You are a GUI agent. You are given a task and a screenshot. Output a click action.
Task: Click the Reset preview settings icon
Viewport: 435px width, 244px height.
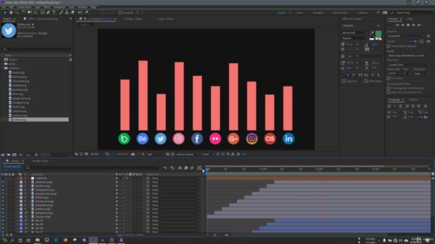coord(428,36)
